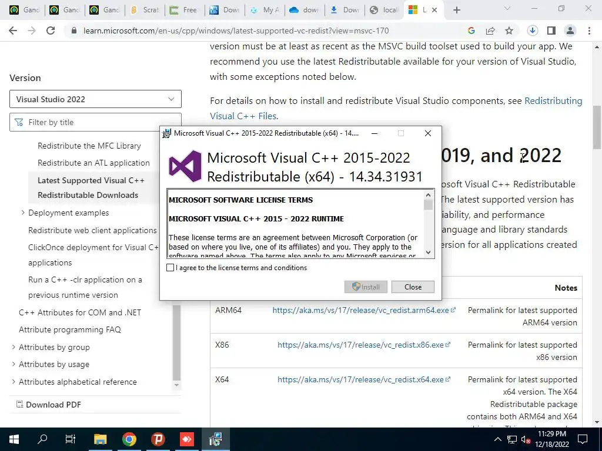The image size is (602, 451).
Task: Open the notification center icon
Action: click(583, 439)
